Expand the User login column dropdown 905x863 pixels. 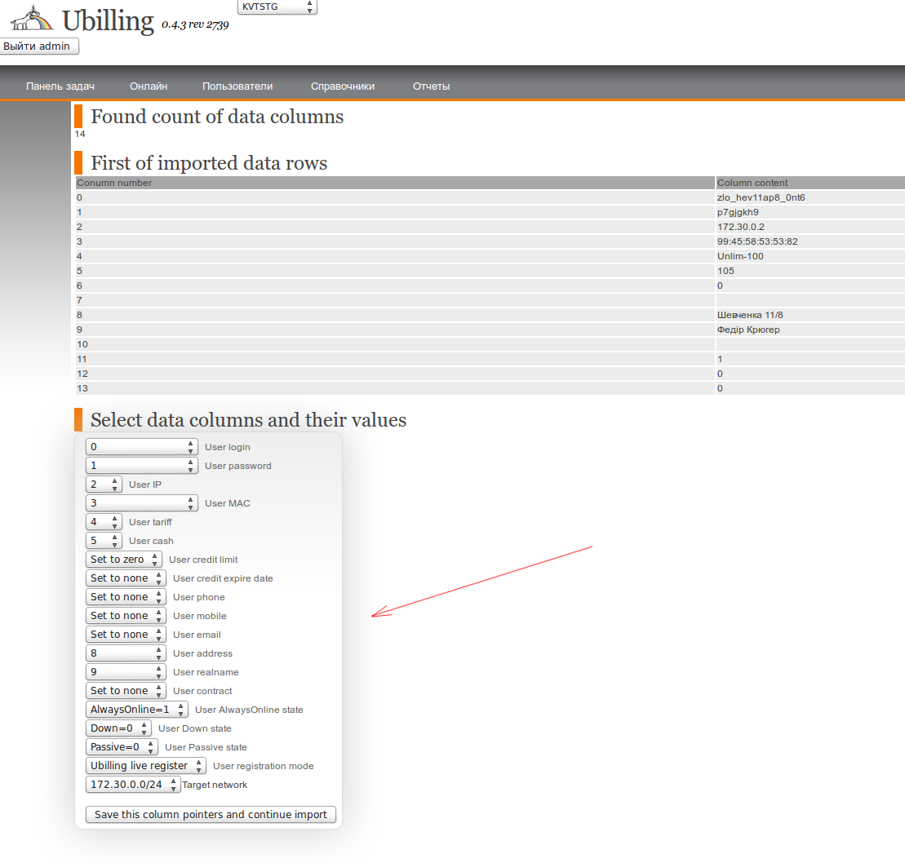[142, 447]
